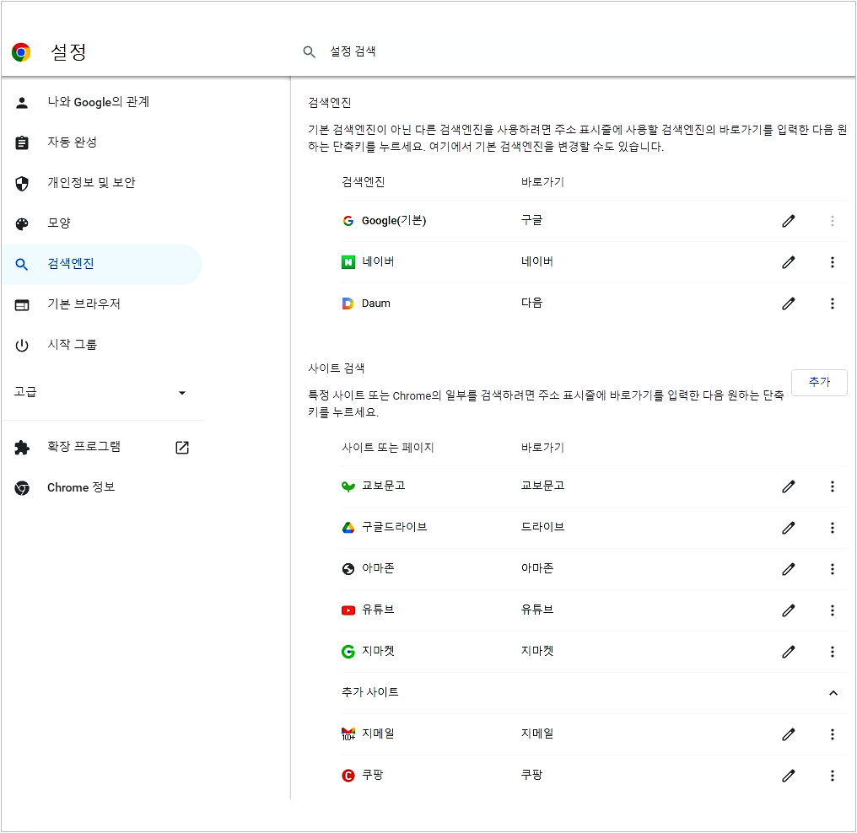Click the 구글 shortcut text
Image resolution: width=857 pixels, height=833 pixels.
(531, 220)
